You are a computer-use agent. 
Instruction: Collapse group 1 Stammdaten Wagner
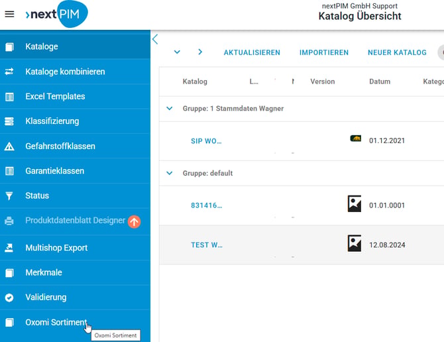pyautogui.click(x=170, y=109)
